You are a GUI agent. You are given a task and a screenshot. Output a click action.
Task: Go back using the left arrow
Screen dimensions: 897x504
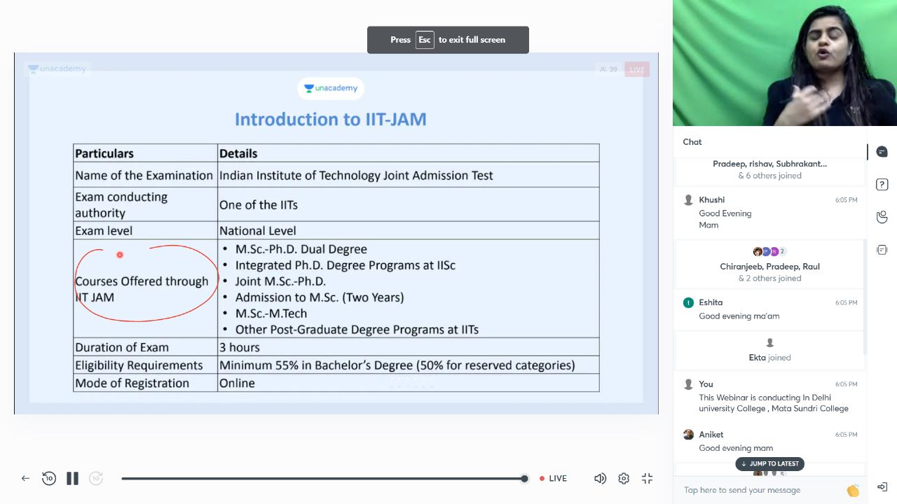click(x=25, y=478)
